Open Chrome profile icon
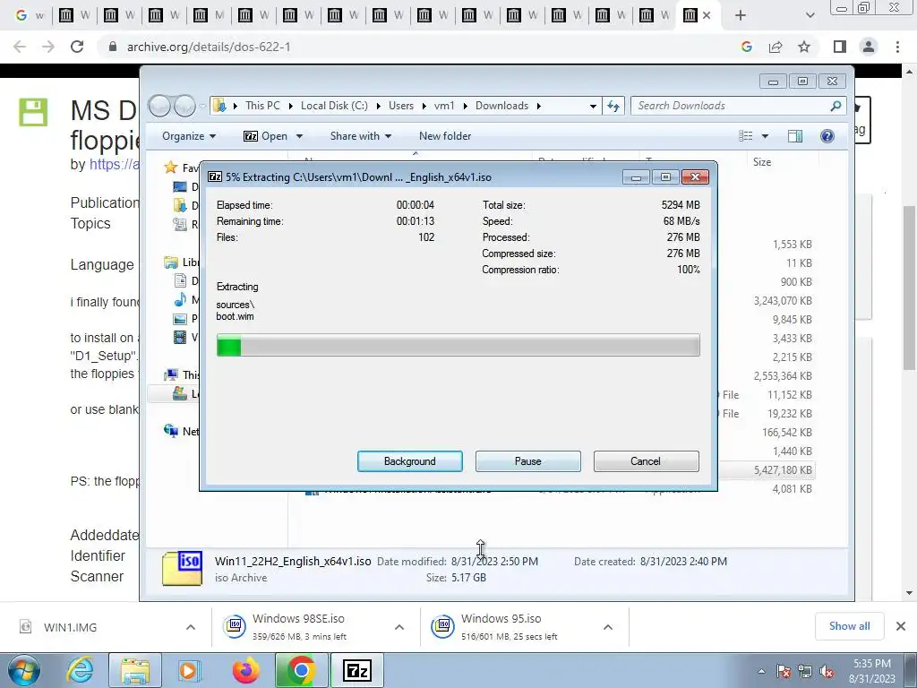 (869, 47)
